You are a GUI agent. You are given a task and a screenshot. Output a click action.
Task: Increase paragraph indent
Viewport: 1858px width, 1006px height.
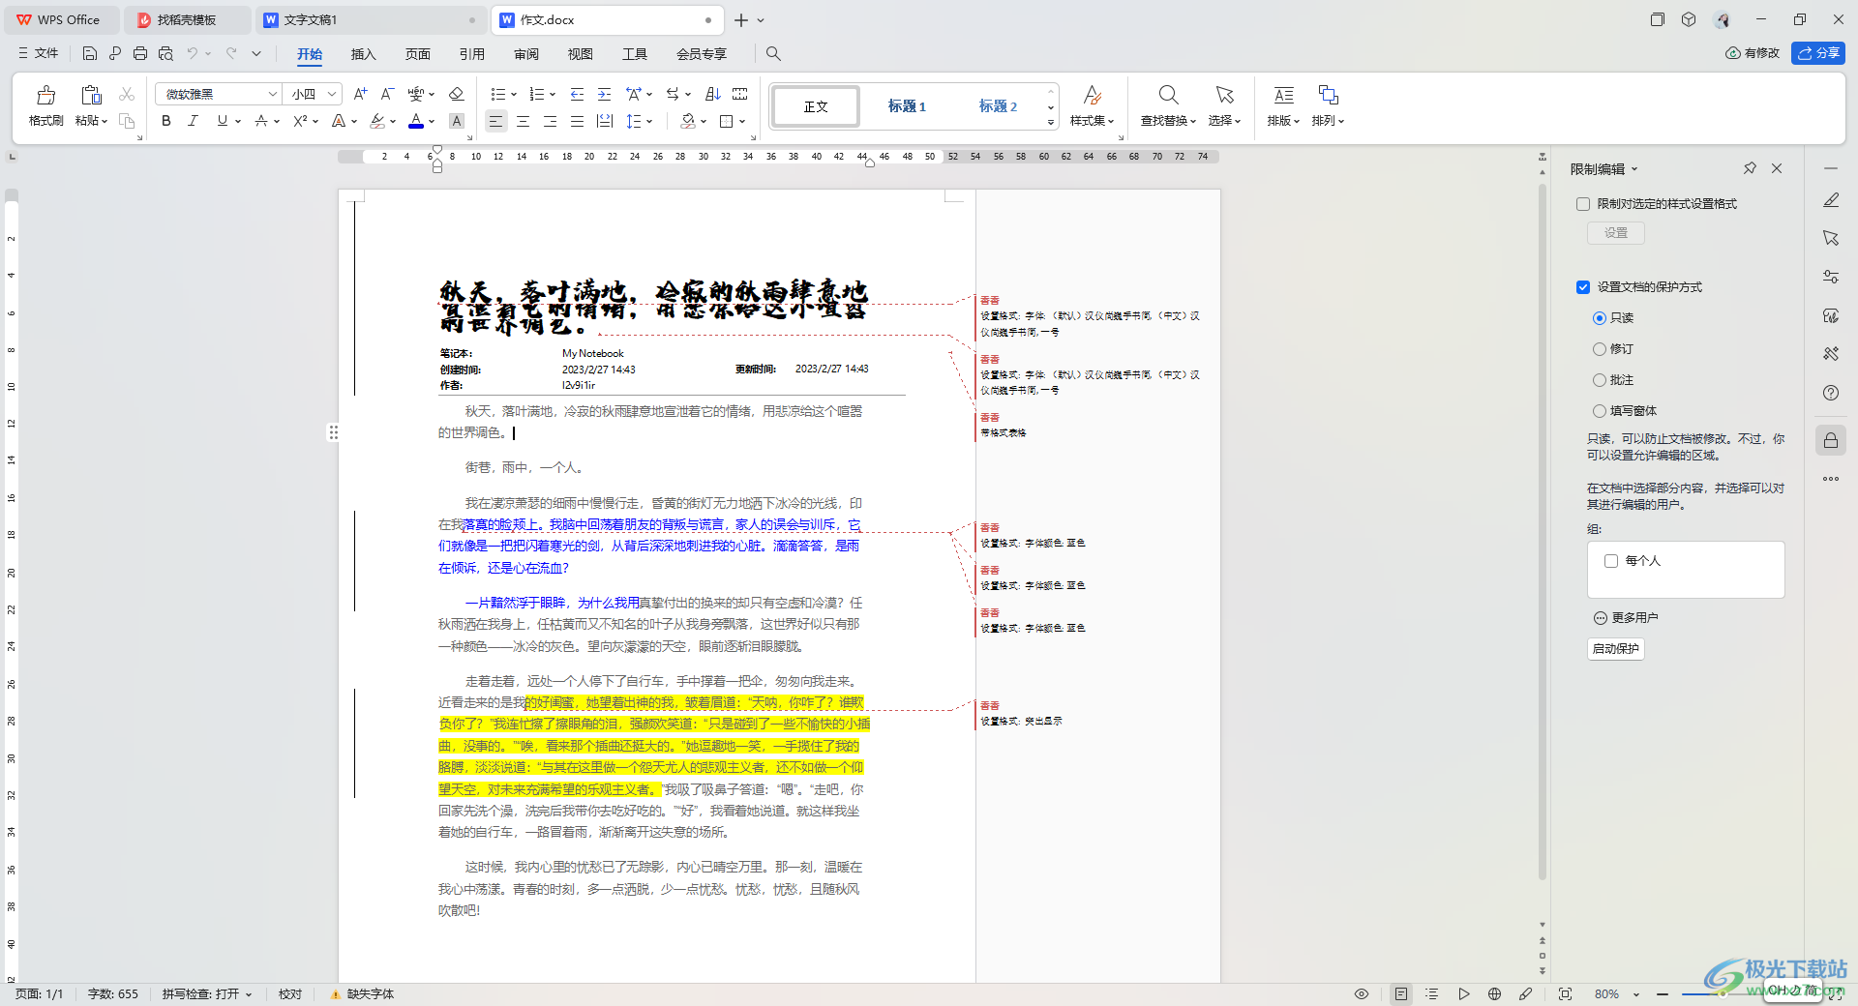[x=604, y=94]
